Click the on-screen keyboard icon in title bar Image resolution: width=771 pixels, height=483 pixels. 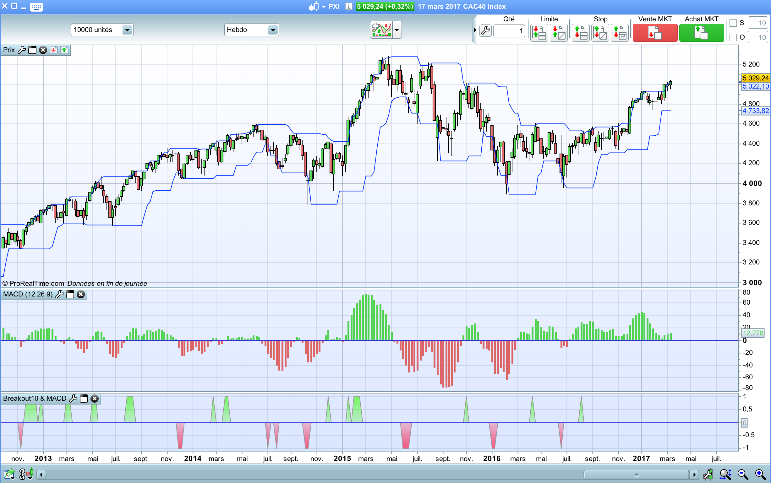pyautogui.click(x=36, y=7)
